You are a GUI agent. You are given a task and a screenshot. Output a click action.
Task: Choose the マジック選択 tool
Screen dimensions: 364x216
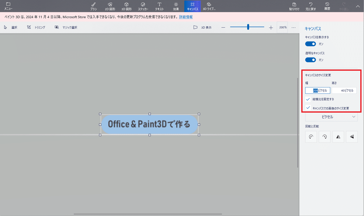point(66,28)
